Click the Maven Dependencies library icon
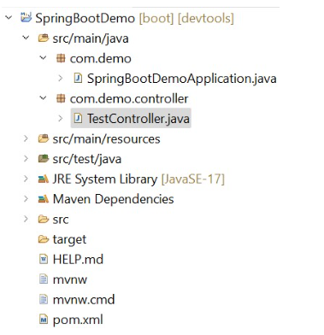The image size is (324, 335). (x=44, y=199)
